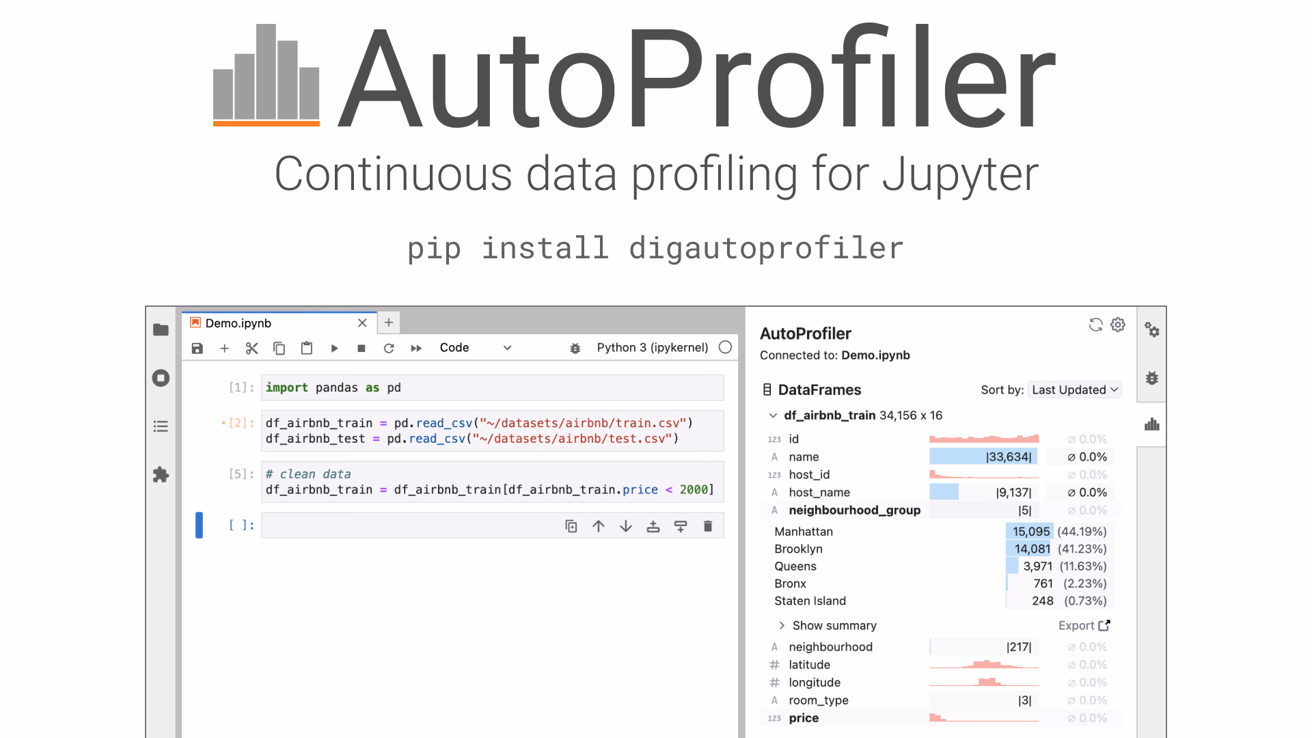Restart kernel and run all cells
The width and height of the screenshot is (1312, 738).
416,348
